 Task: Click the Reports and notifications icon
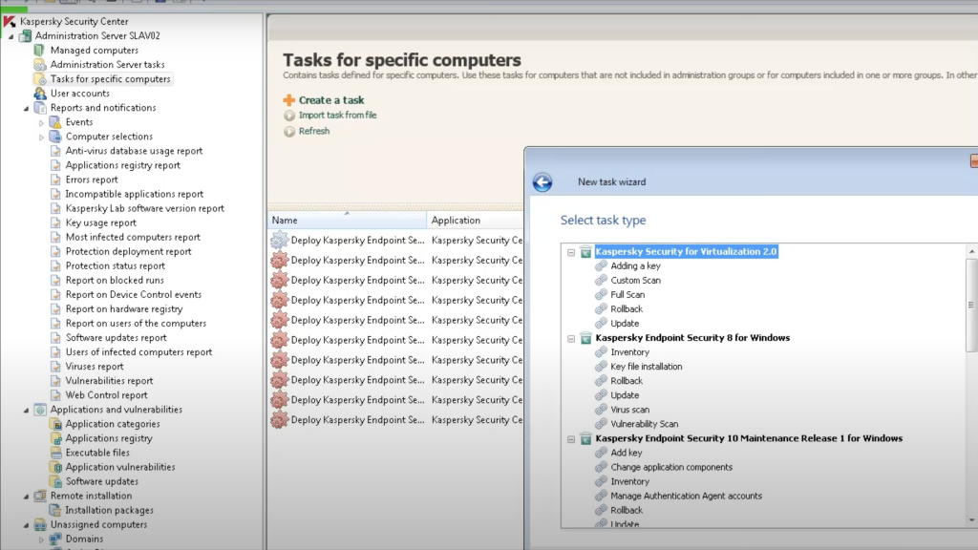pyautogui.click(x=40, y=107)
